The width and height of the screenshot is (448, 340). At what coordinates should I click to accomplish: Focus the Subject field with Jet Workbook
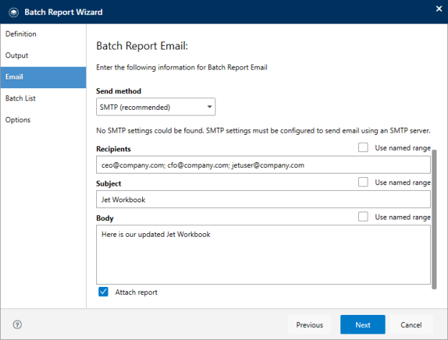coord(263,199)
